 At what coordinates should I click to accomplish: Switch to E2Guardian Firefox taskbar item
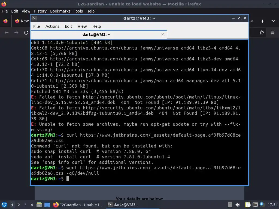click(x=78, y=205)
